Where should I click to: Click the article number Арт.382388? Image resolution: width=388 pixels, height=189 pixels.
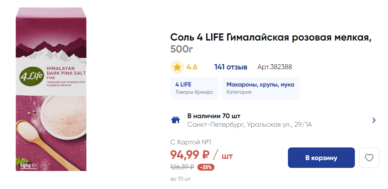point(275,67)
